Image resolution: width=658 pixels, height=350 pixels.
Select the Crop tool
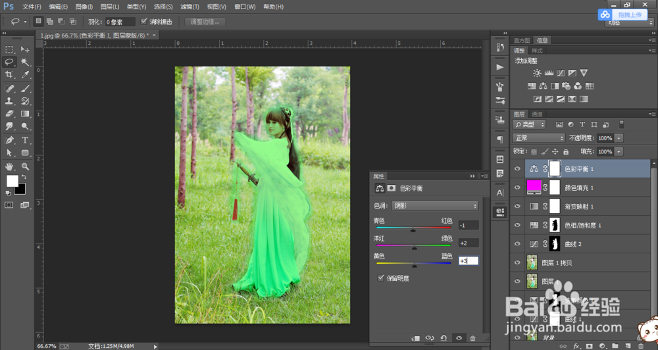pos(9,75)
